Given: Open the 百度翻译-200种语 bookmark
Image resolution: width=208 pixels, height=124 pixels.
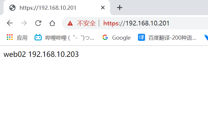Looking at the screenshot, I should tap(172, 38).
